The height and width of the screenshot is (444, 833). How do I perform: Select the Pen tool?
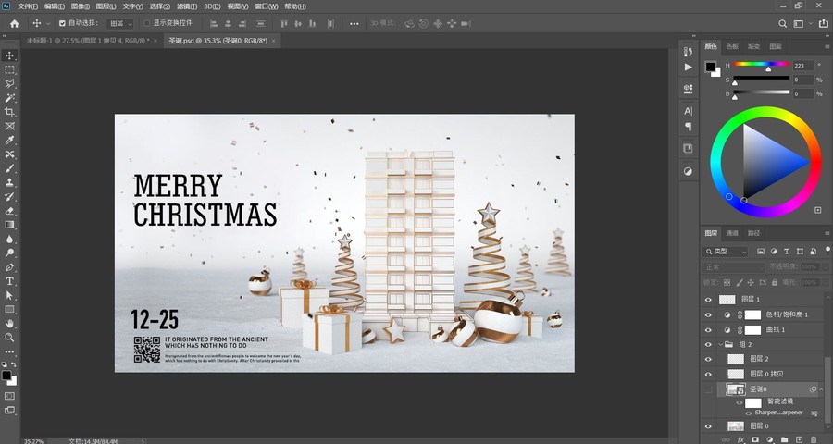click(x=9, y=267)
